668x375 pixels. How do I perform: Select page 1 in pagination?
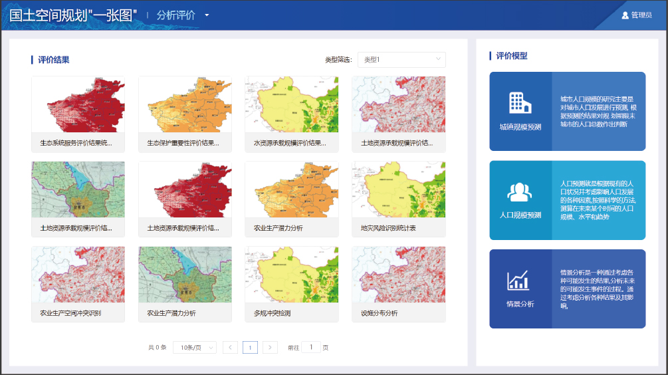point(250,348)
